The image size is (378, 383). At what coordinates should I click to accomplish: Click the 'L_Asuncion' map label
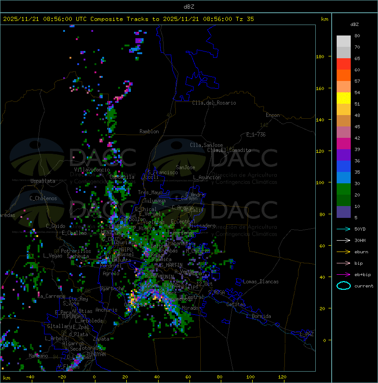[207, 177]
